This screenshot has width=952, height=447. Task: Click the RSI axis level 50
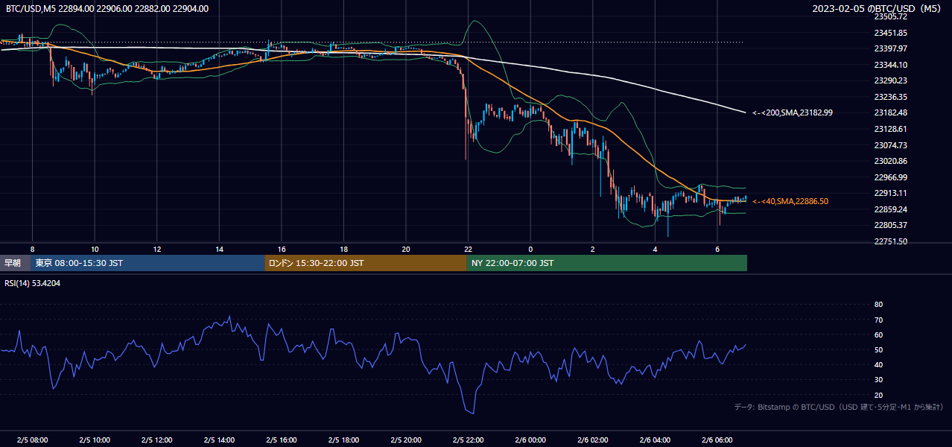click(878, 349)
